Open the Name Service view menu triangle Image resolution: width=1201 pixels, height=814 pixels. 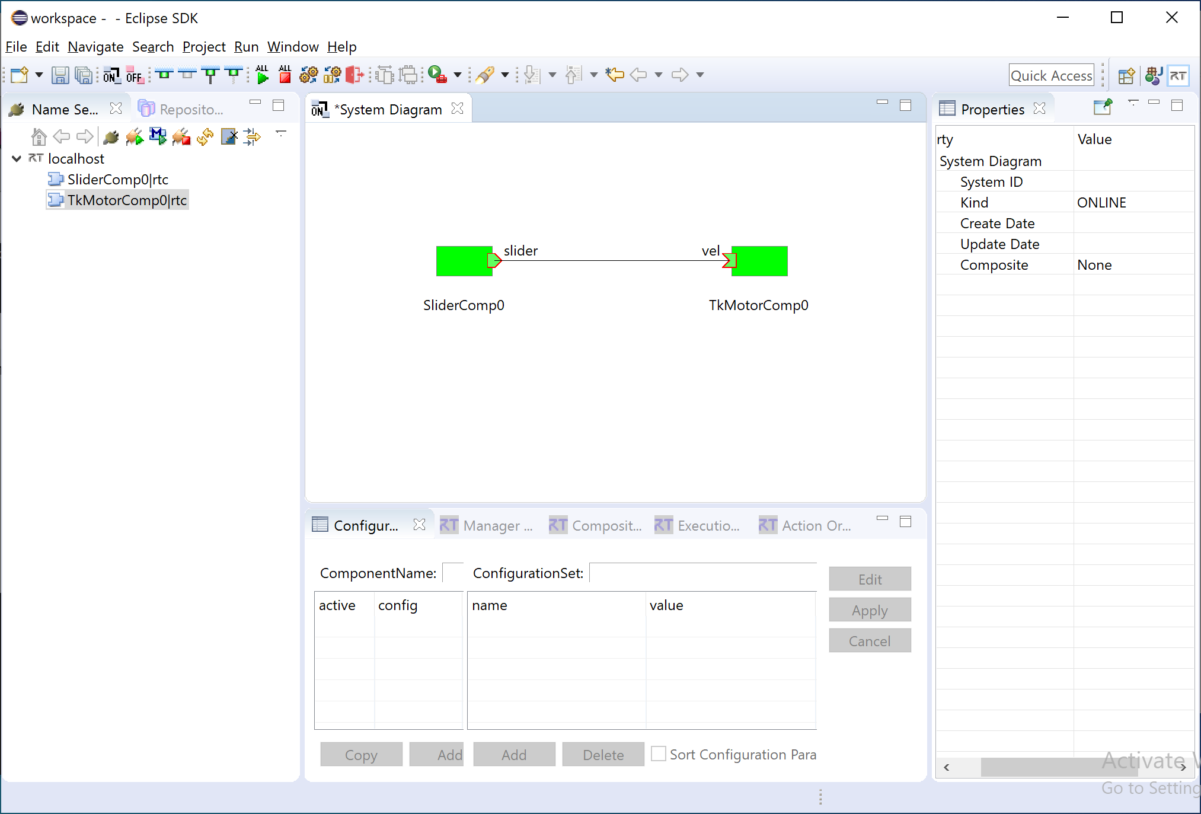pos(281,133)
